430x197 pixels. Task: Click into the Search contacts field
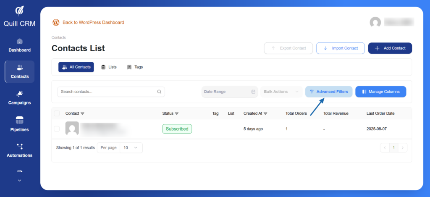click(107, 92)
